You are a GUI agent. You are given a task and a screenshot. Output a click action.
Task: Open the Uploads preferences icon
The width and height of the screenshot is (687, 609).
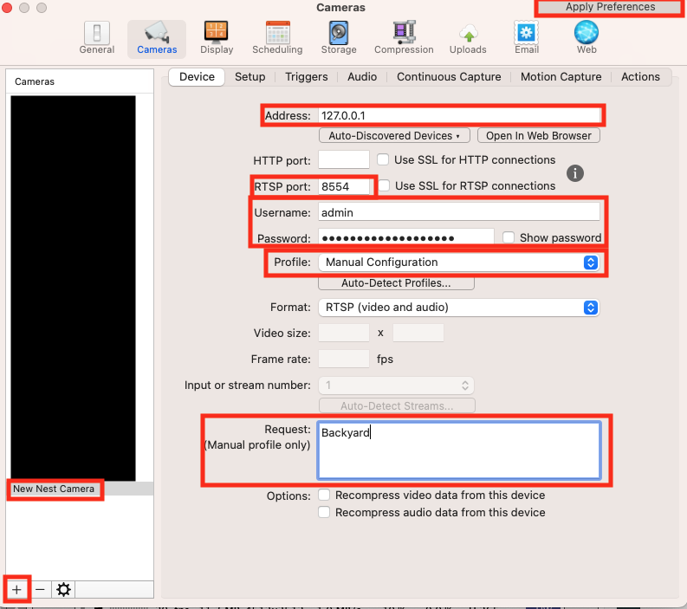[468, 37]
